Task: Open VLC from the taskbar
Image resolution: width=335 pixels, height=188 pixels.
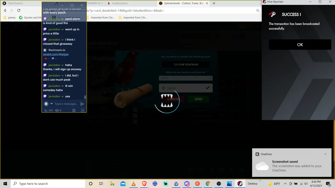Action: click(134, 184)
